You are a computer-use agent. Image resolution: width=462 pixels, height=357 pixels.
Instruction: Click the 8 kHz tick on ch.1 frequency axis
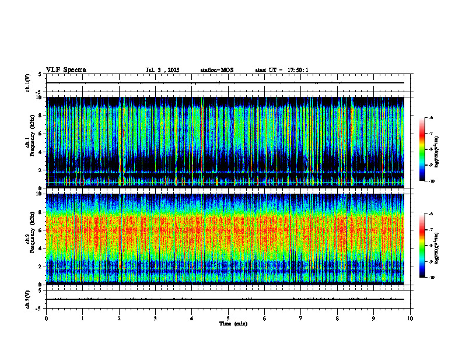40,116
